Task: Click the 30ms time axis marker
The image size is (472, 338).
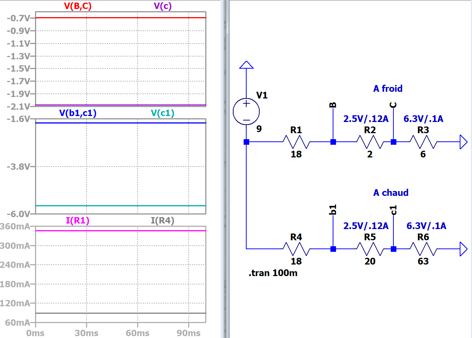Action: pos(86,333)
